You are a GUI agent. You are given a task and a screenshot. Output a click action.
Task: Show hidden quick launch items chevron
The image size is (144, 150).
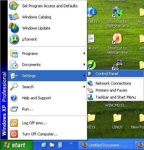coord(71,143)
